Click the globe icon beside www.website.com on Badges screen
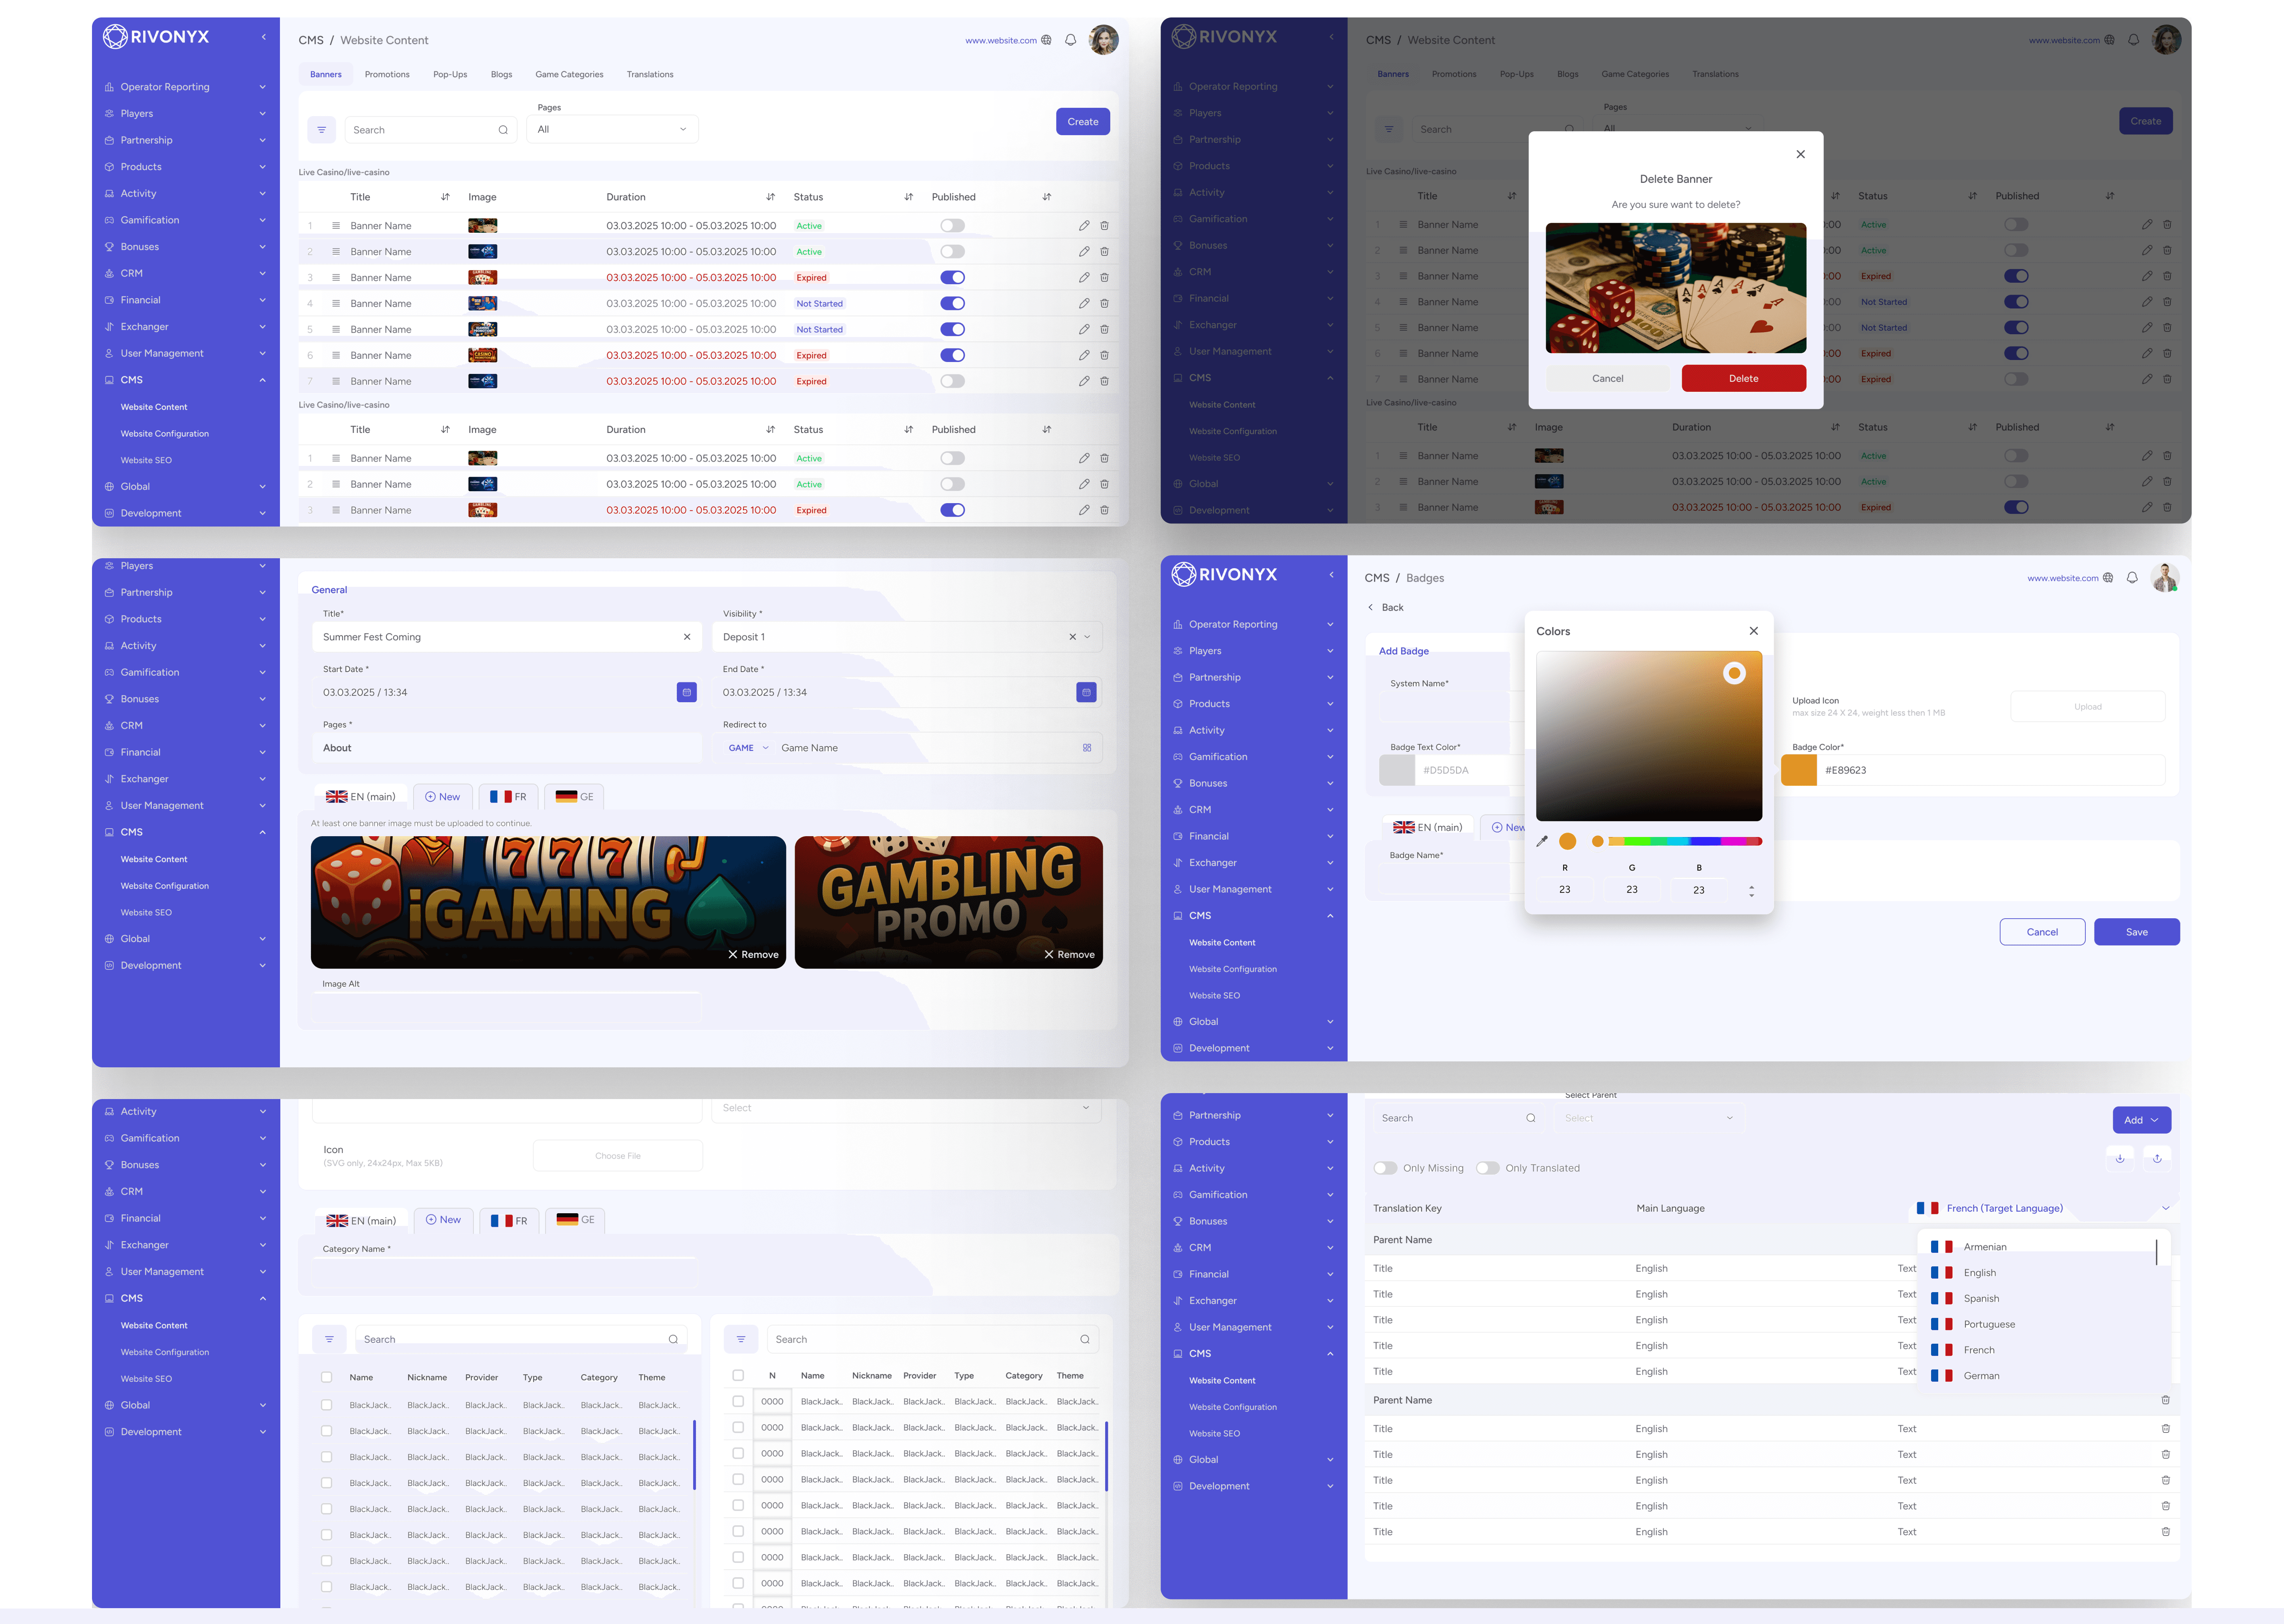This screenshot has width=2284, height=1624. [x=2108, y=578]
